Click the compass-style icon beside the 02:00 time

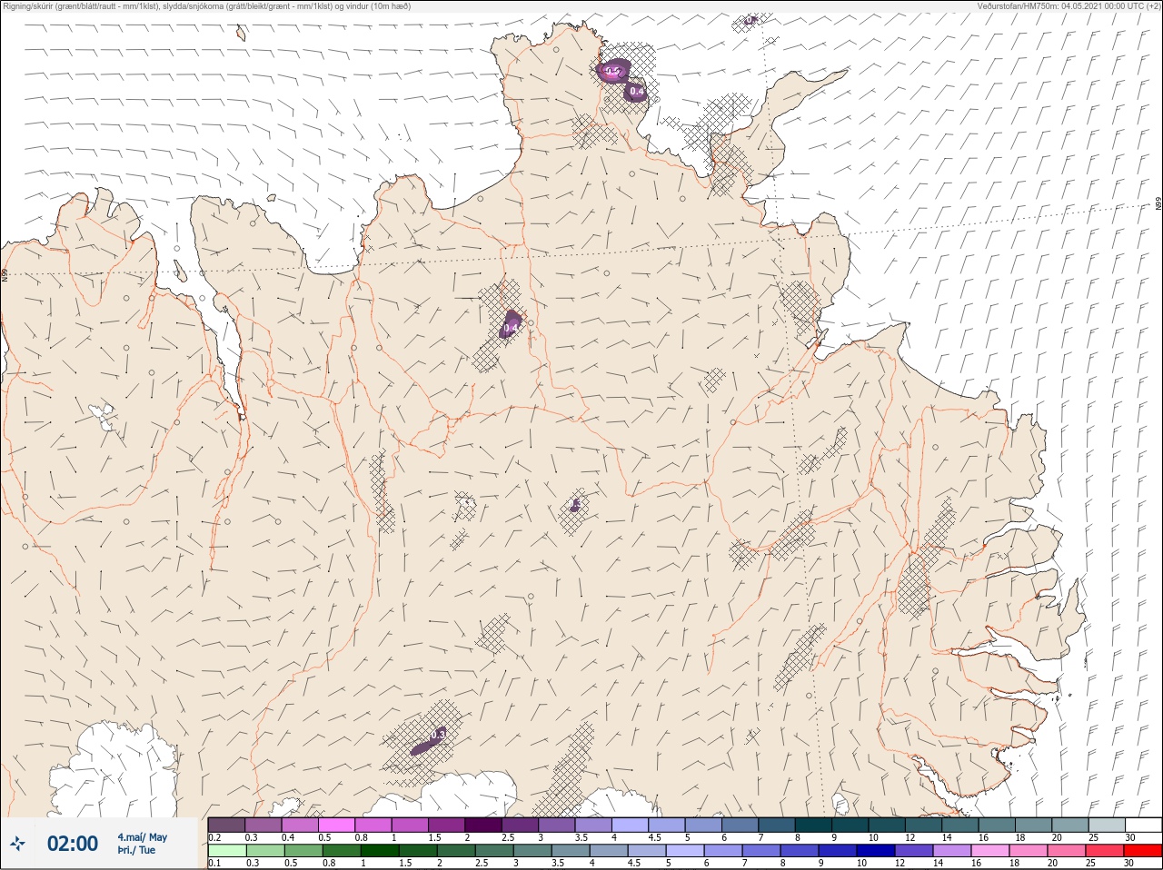[x=17, y=844]
